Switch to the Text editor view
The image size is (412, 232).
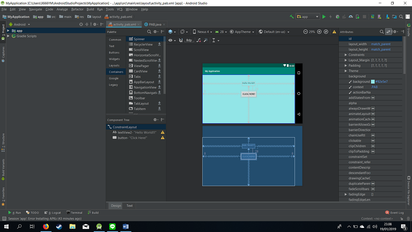click(129, 206)
